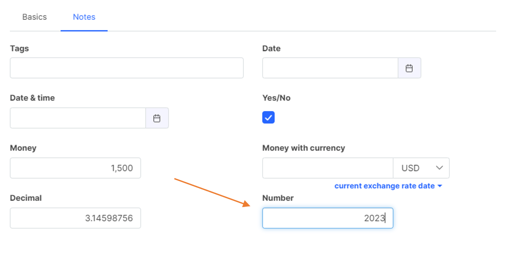Click inside the Date text field

[x=330, y=68]
